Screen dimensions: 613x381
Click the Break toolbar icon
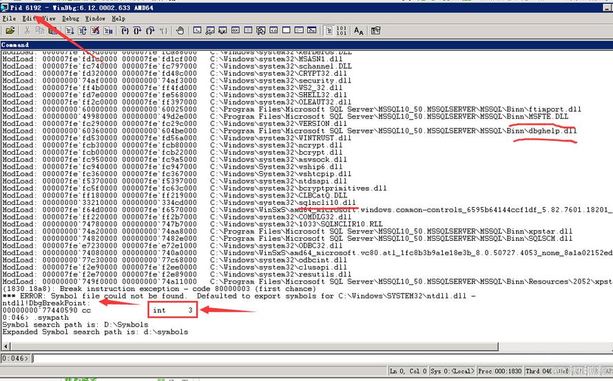click(x=108, y=30)
